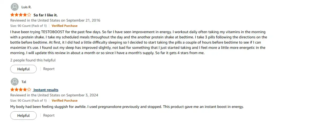
Task: Open the 'So far I like it.' review title
Action: pyautogui.click(x=46, y=15)
